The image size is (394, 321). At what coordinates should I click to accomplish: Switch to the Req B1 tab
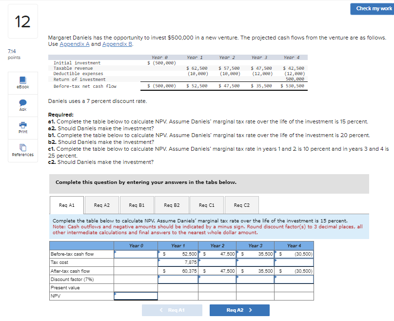point(137,205)
